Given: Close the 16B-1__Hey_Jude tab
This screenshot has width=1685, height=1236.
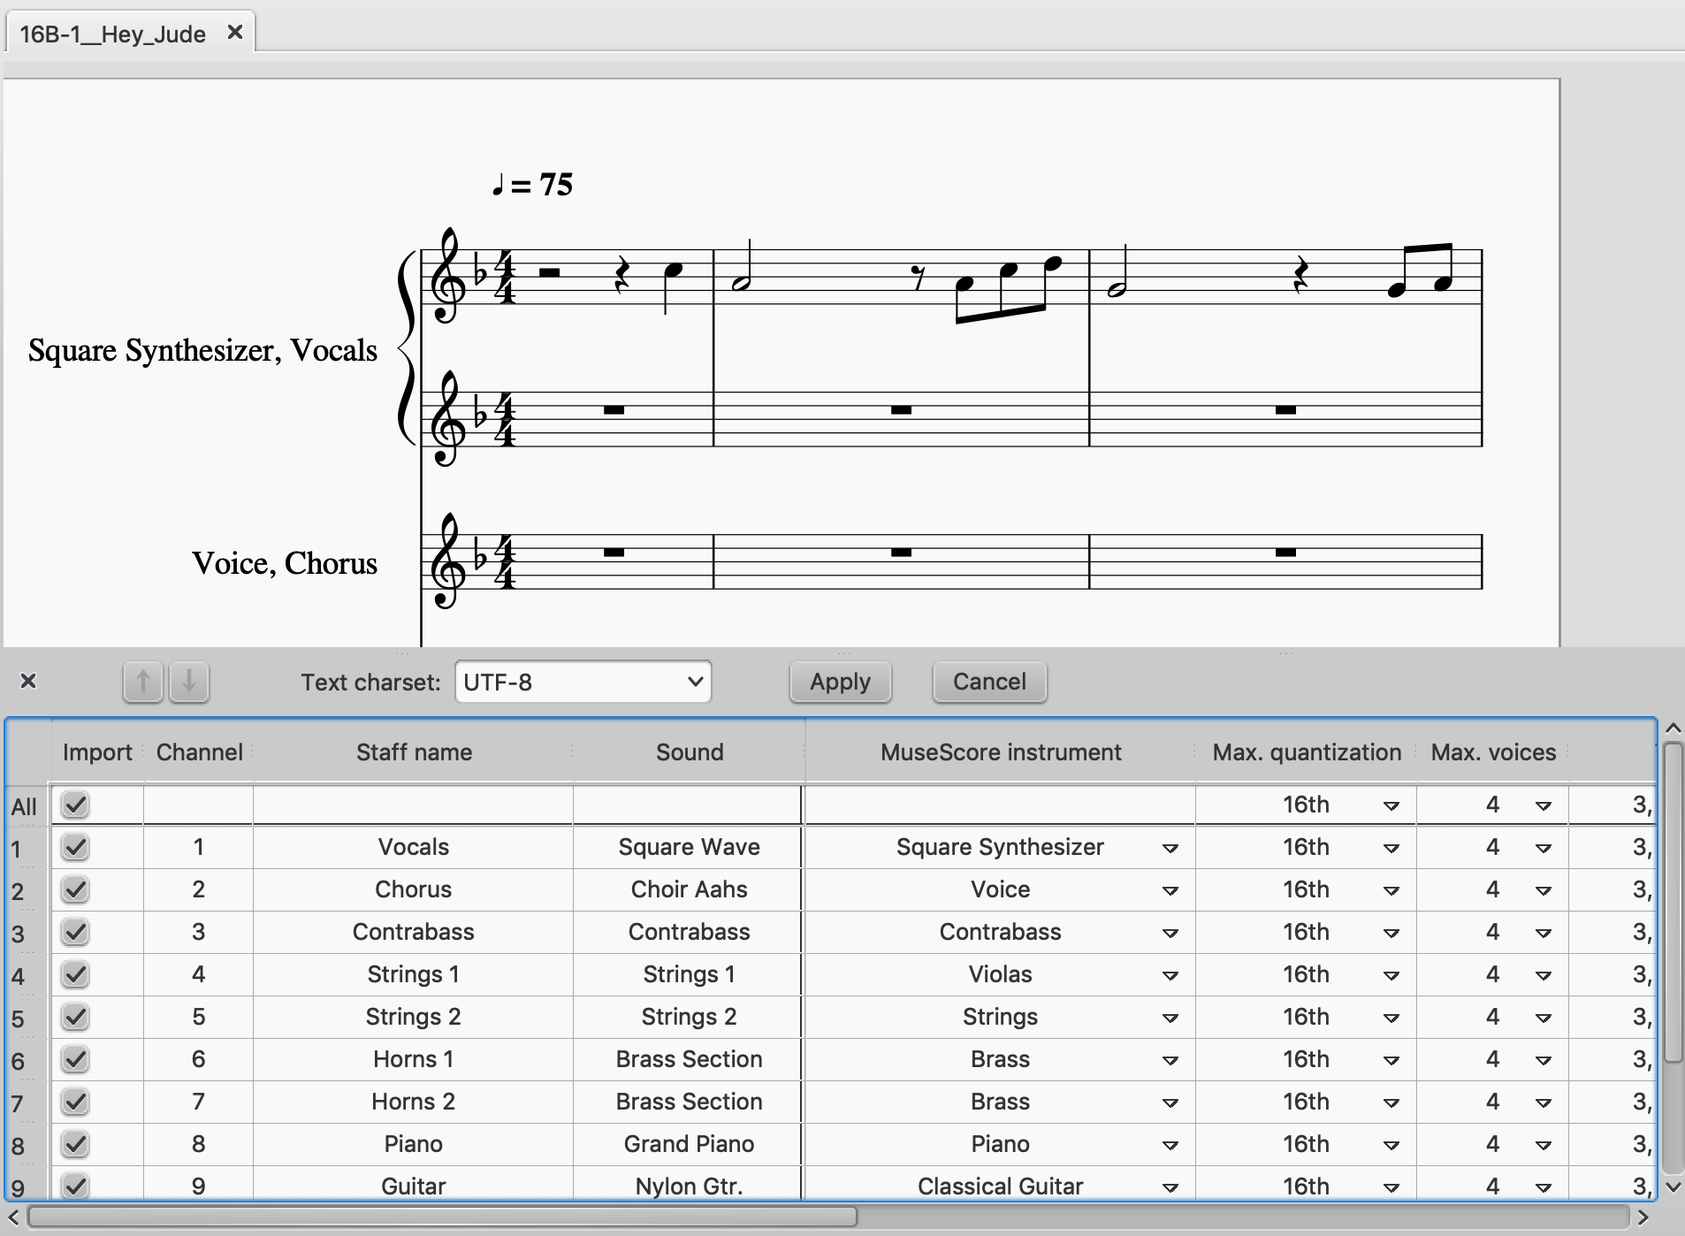Looking at the screenshot, I should point(234,33).
